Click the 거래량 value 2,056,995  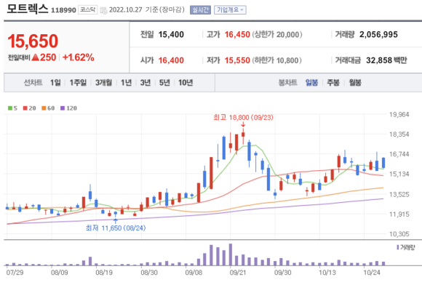(378, 34)
